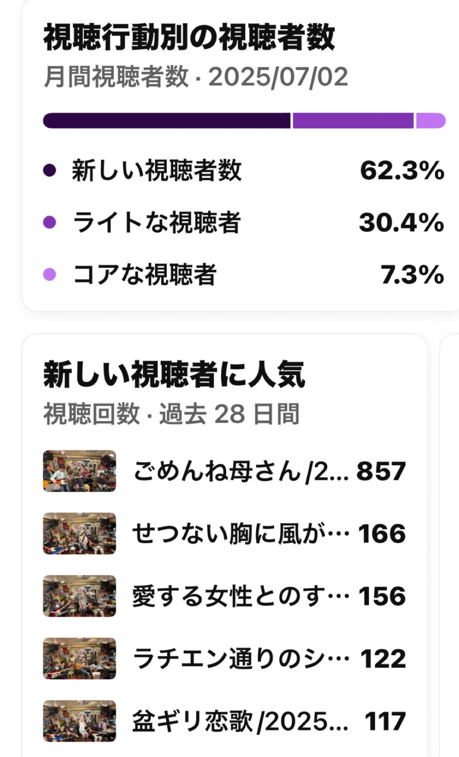Open the ごめんね母さん video thumbnail
Screen dimensions: 459x757
[80, 471]
